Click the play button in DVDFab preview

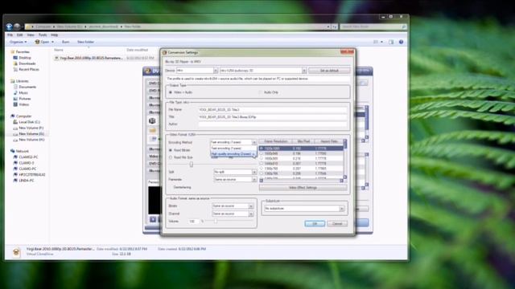[x=153, y=219]
